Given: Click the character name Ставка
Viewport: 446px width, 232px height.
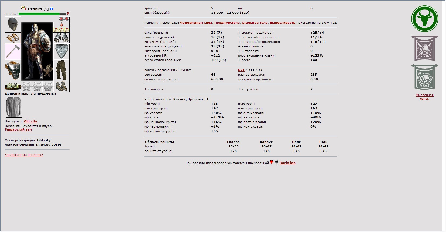Looking at the screenshot, I should [x=35, y=9].
